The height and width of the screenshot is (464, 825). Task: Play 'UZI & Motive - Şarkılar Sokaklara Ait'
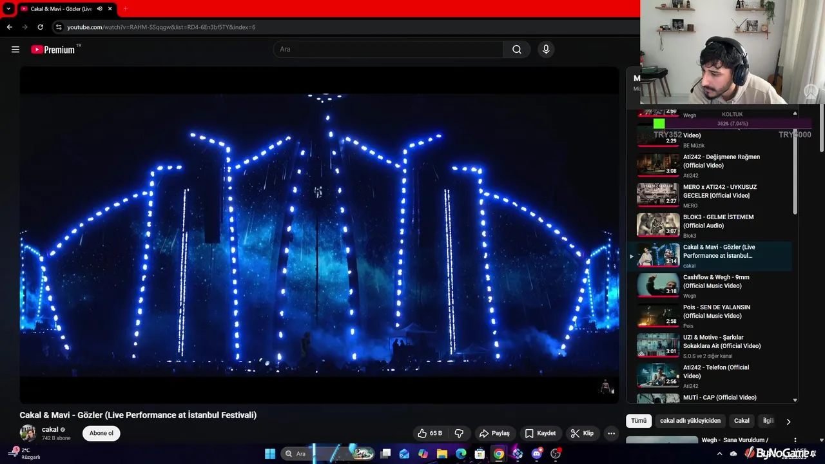(722, 342)
